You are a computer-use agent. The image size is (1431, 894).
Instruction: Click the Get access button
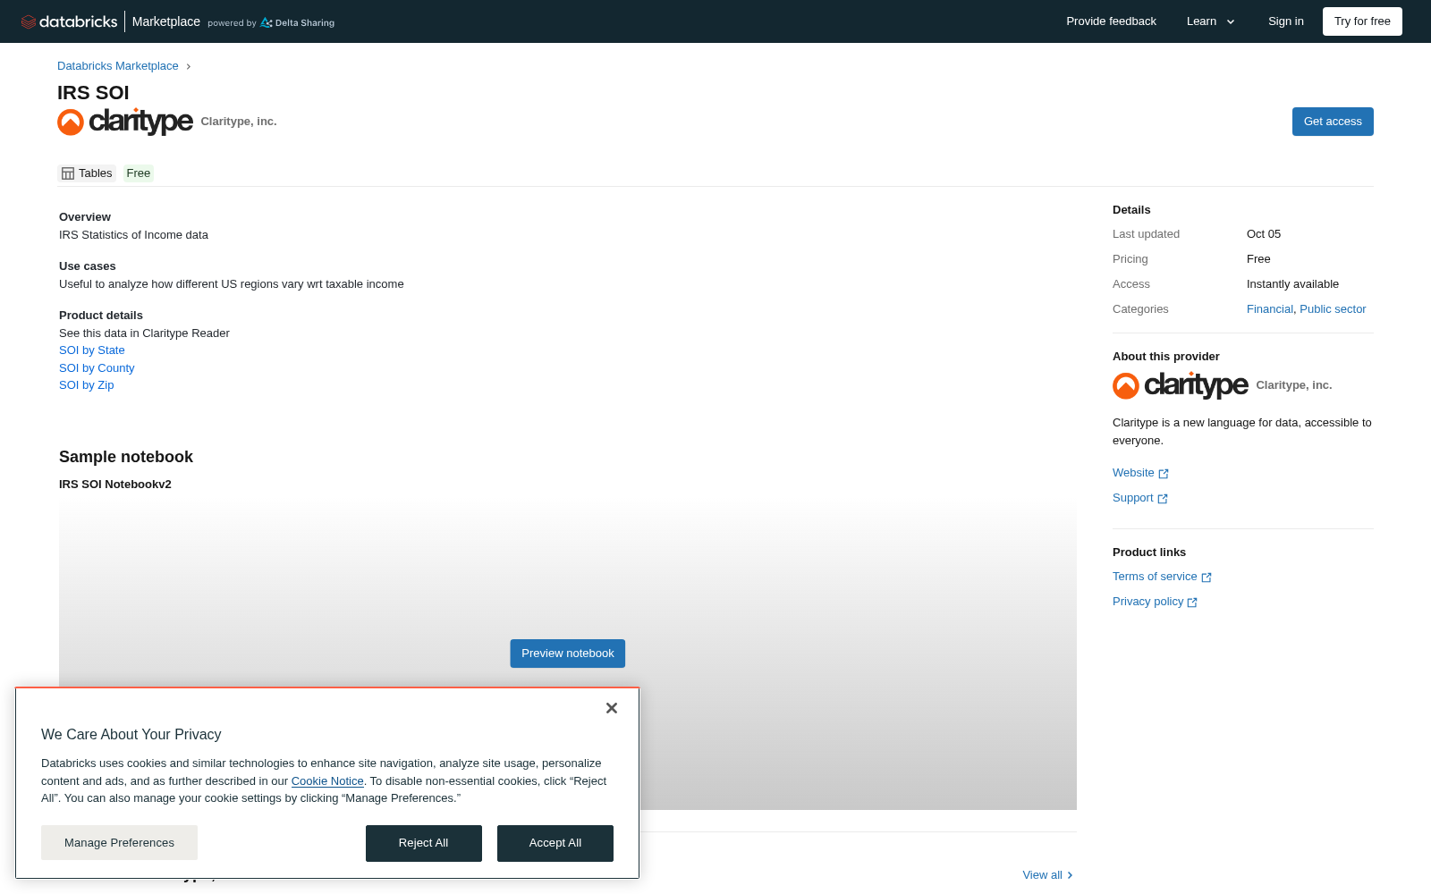coord(1333,122)
